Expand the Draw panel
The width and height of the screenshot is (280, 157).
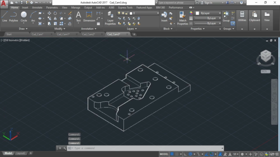pyautogui.click(x=23, y=29)
